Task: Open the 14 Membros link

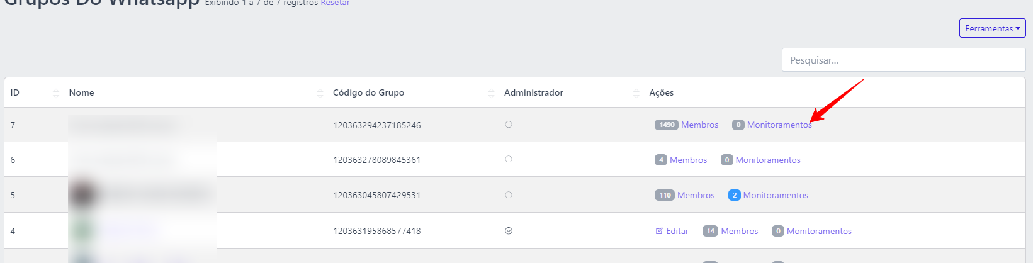Action: (730, 231)
